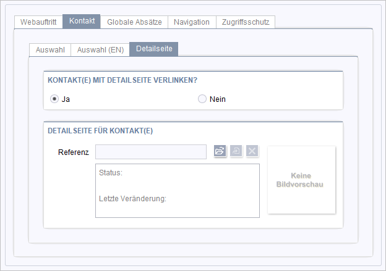Go to the Globale Absätze tab
The width and height of the screenshot is (386, 271).
pyautogui.click(x=134, y=22)
